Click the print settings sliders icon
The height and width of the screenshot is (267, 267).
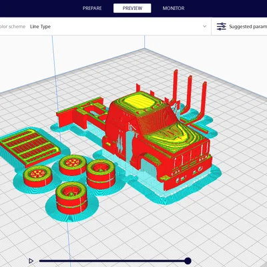(222, 27)
